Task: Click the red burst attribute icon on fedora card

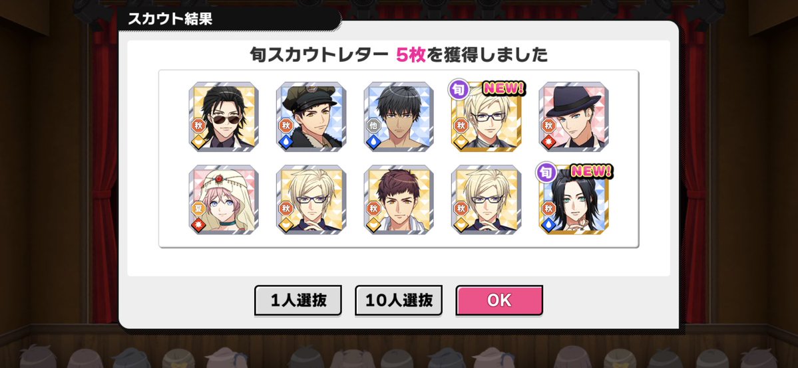Action: [548, 141]
